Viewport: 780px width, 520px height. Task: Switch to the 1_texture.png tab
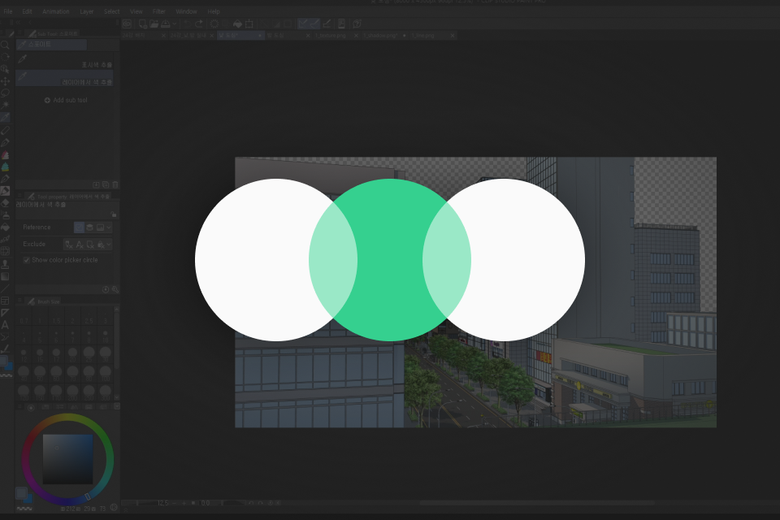[331, 35]
